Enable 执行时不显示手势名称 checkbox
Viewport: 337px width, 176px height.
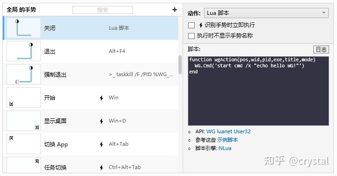pyautogui.click(x=192, y=36)
